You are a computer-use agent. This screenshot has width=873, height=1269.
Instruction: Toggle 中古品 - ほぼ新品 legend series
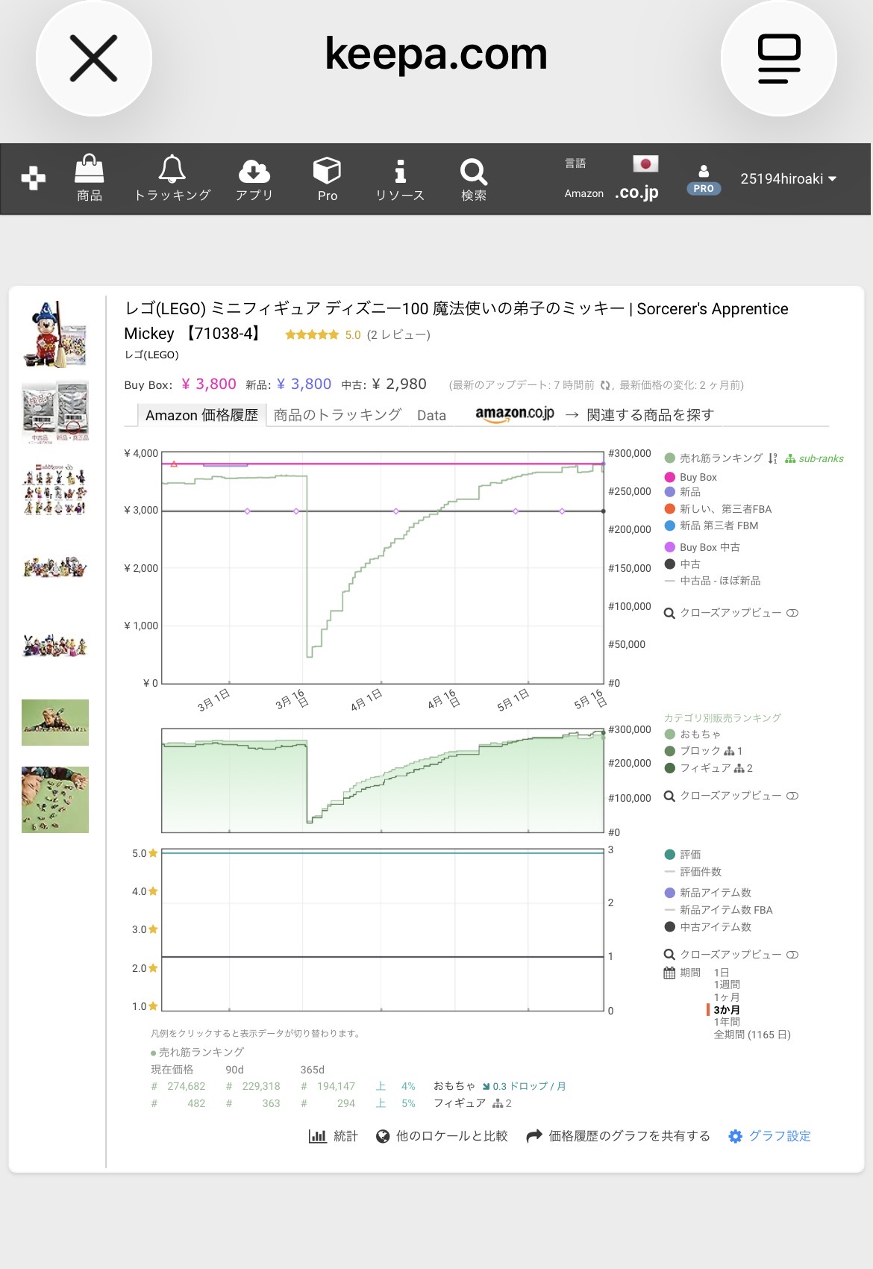(x=713, y=581)
